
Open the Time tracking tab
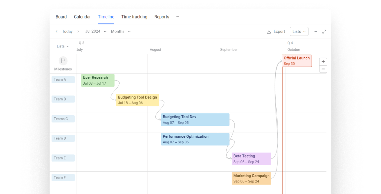[134, 17]
